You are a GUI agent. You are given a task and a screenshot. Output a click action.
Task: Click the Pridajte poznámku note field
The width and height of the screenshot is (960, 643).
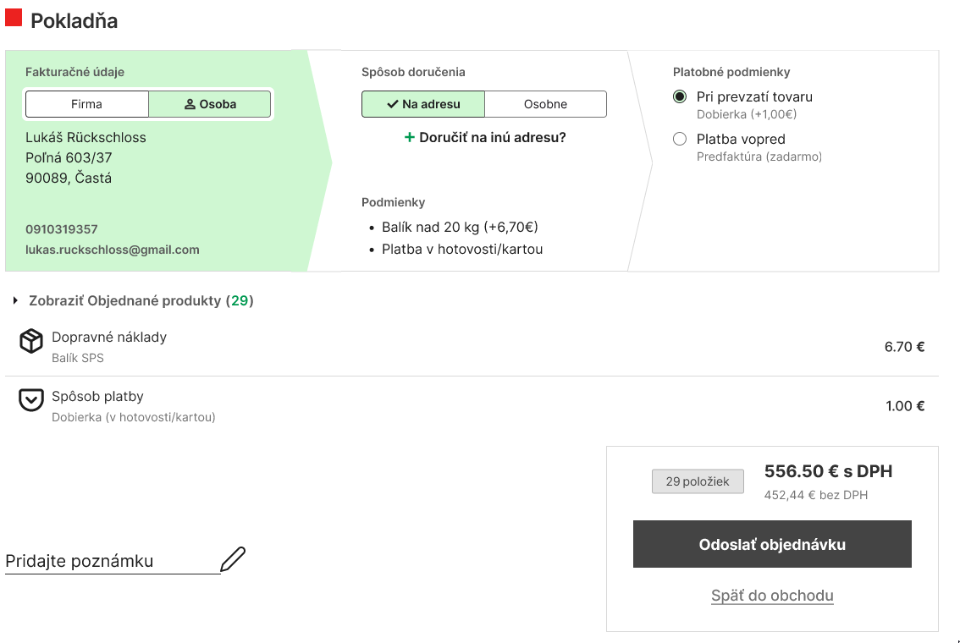112,562
